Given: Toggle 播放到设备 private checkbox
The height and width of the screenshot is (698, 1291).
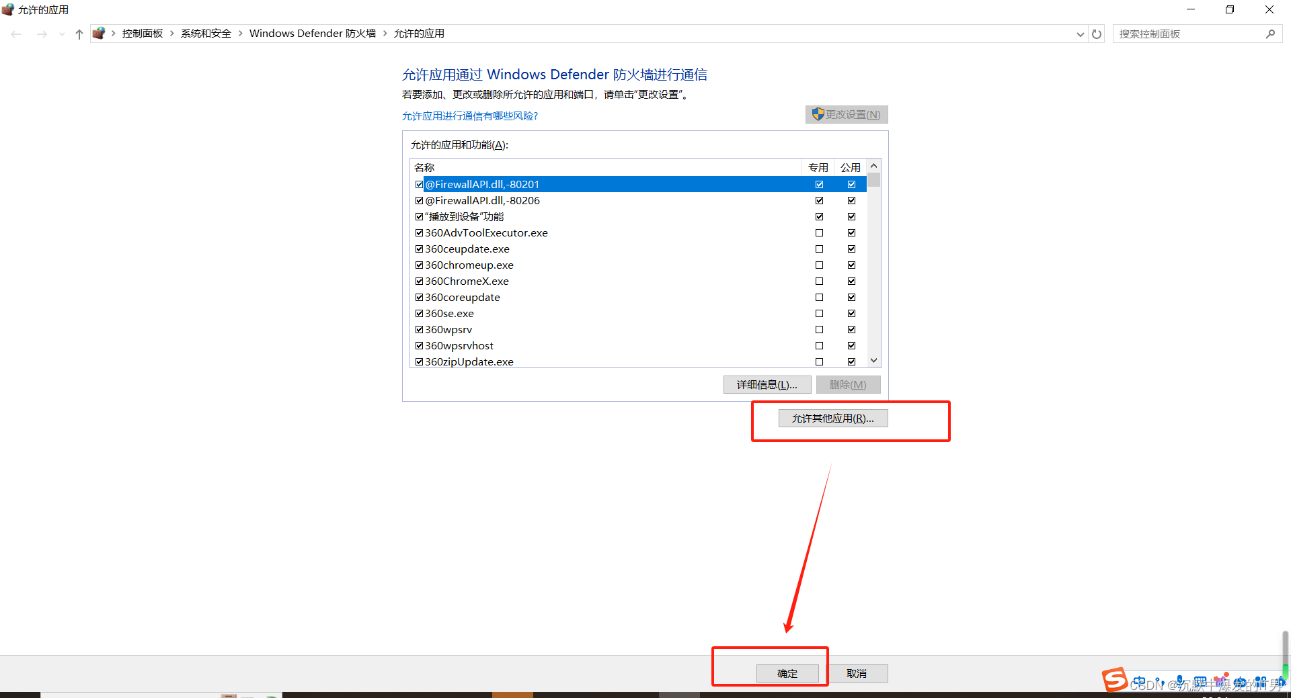Looking at the screenshot, I should point(819,217).
